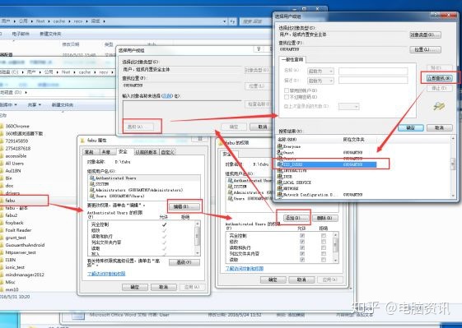Screen dimensions: 462x328
Task: Click the Everyone group icon in search results
Action: 280,146
